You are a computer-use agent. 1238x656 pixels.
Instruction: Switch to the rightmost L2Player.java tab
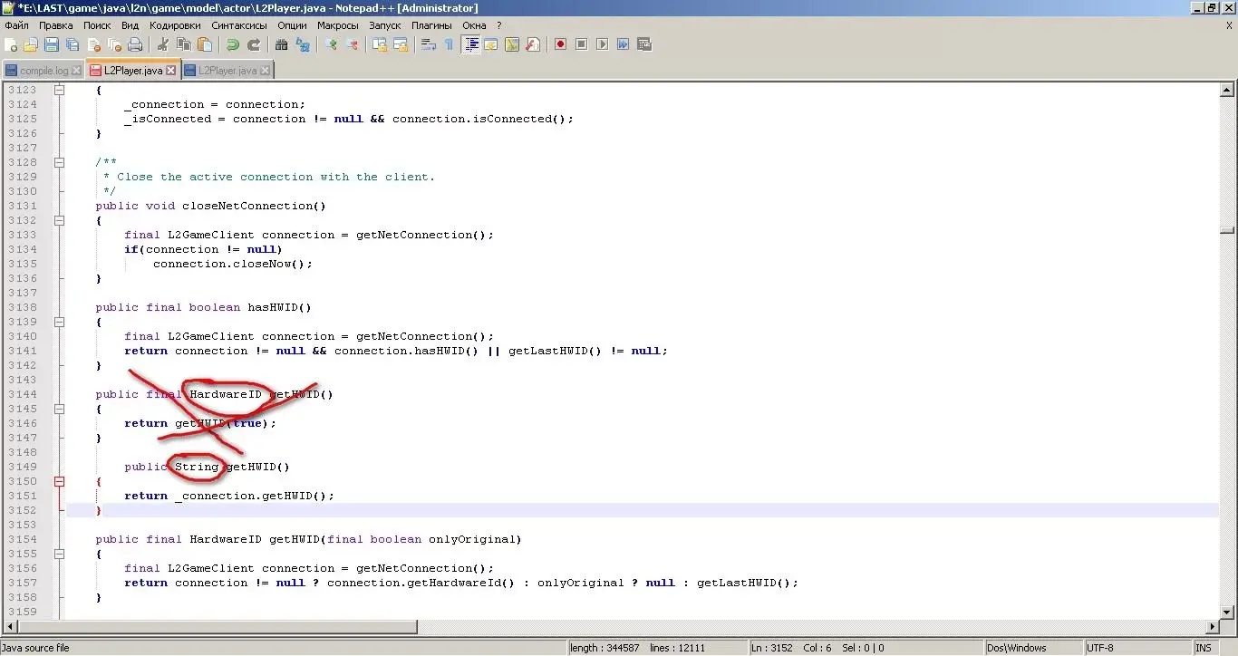click(227, 70)
